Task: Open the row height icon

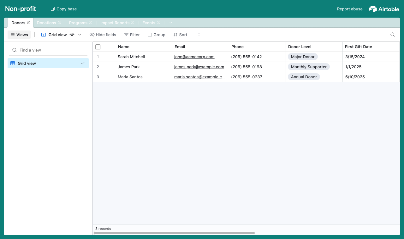Action: click(x=197, y=35)
